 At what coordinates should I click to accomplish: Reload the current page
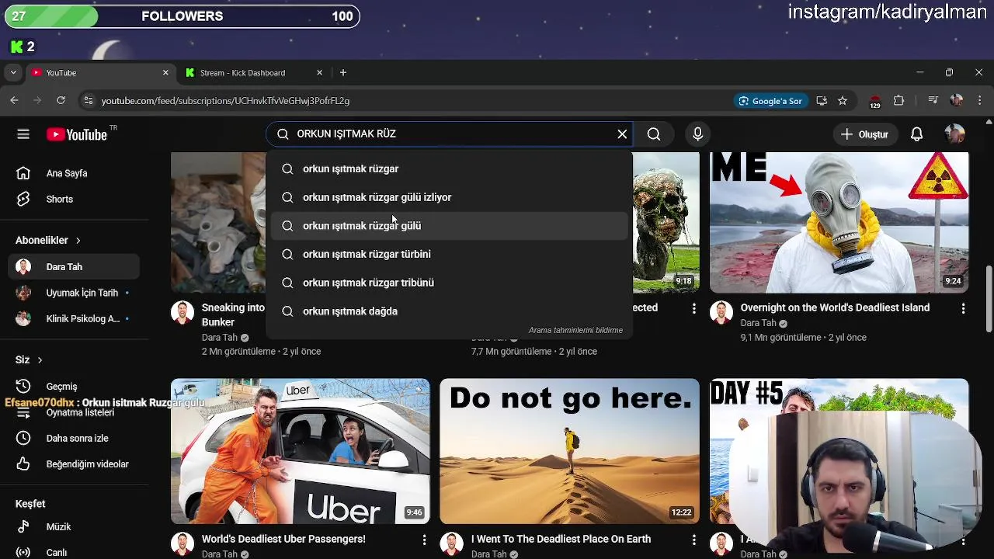click(61, 100)
